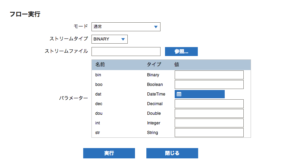Viewport: 281px width, 168px height.
Task: Select the str parameter name
Action: (x=97, y=133)
